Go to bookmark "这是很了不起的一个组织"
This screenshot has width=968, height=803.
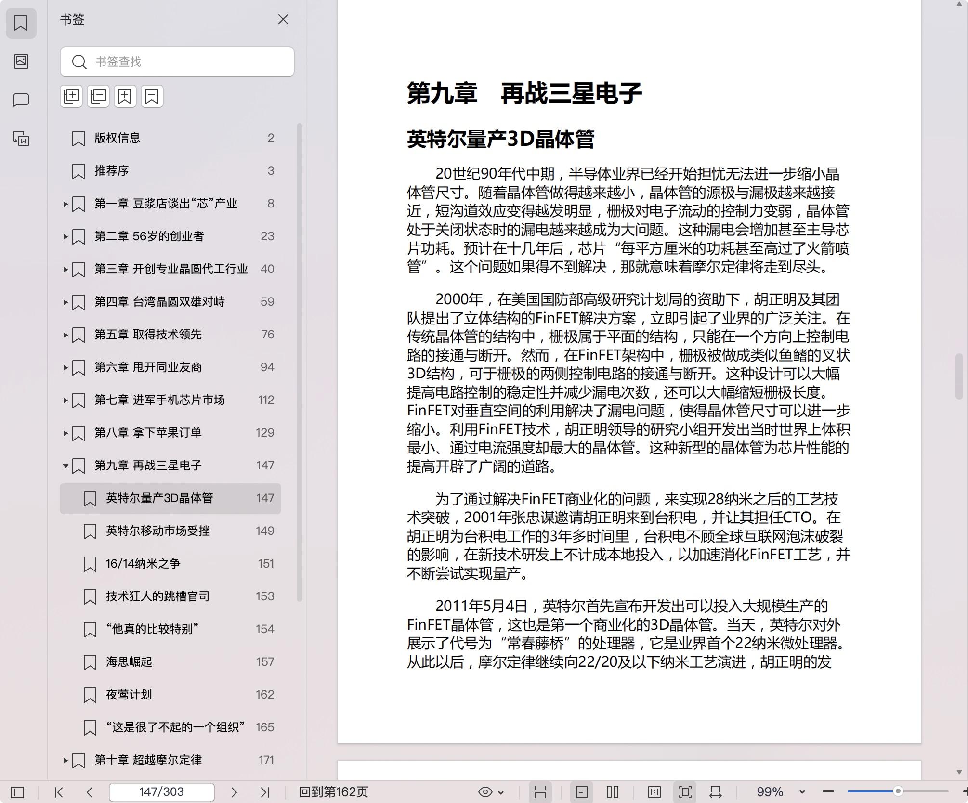tap(170, 727)
